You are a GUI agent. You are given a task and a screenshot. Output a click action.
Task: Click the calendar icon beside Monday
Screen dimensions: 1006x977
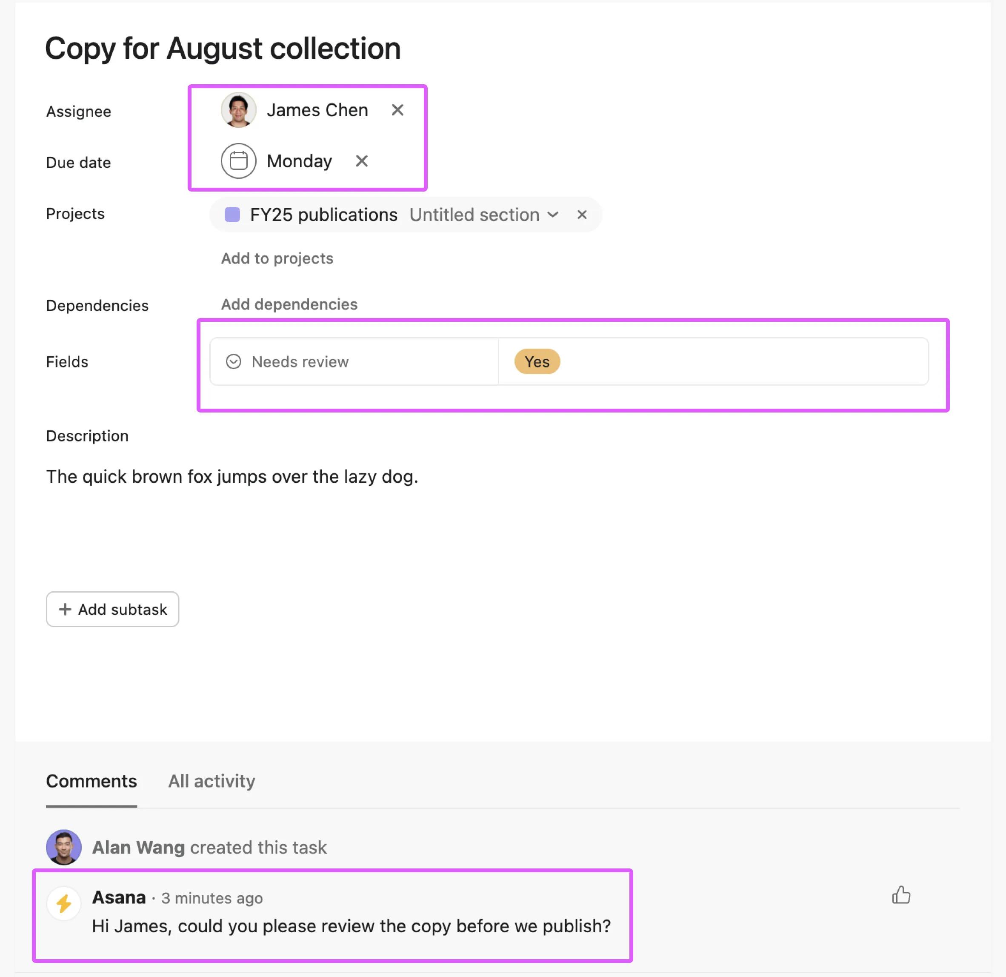238,160
